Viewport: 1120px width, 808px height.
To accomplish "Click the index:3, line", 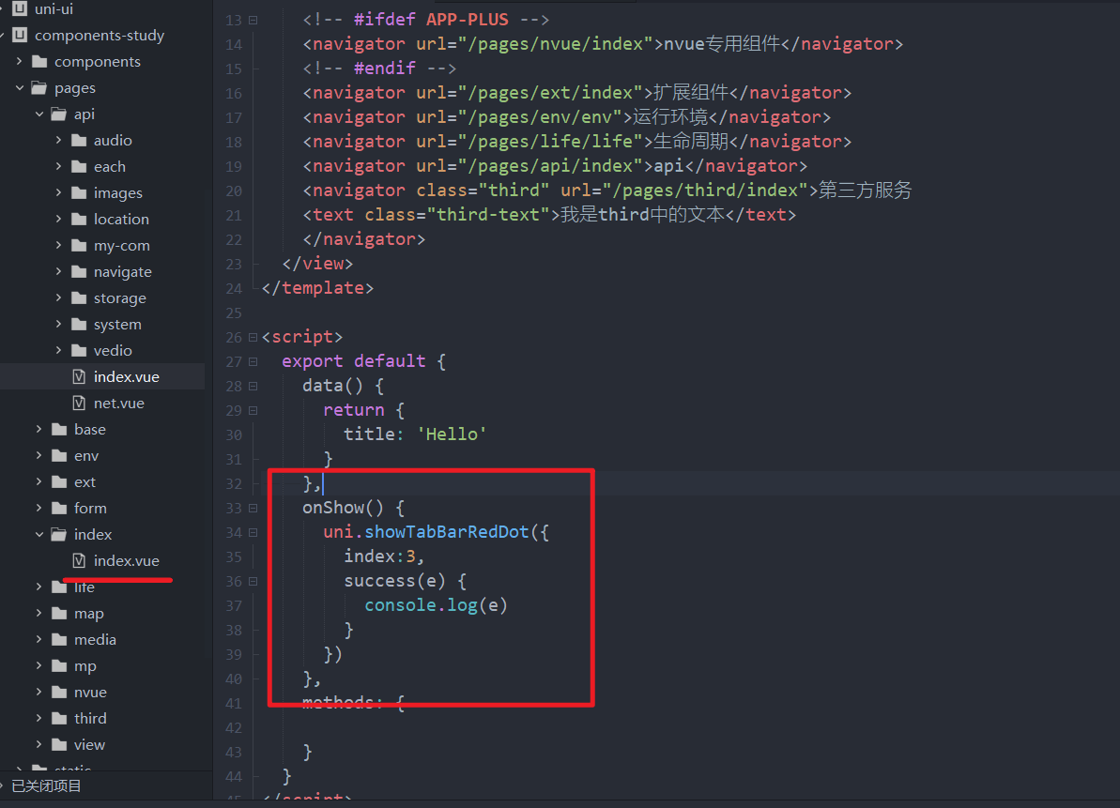I will click(384, 556).
